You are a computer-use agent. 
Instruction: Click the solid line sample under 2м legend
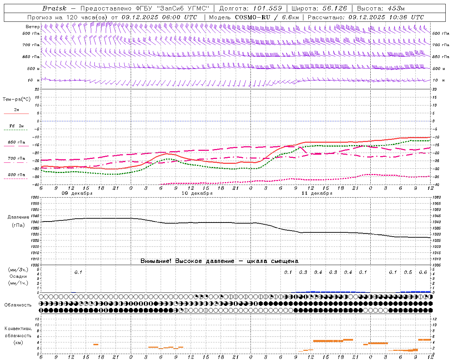point(16,114)
